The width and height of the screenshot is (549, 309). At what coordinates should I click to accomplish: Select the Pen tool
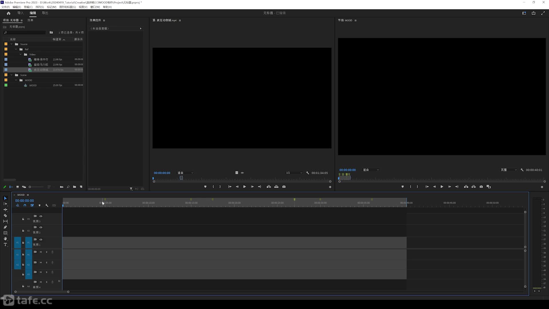[5, 227]
